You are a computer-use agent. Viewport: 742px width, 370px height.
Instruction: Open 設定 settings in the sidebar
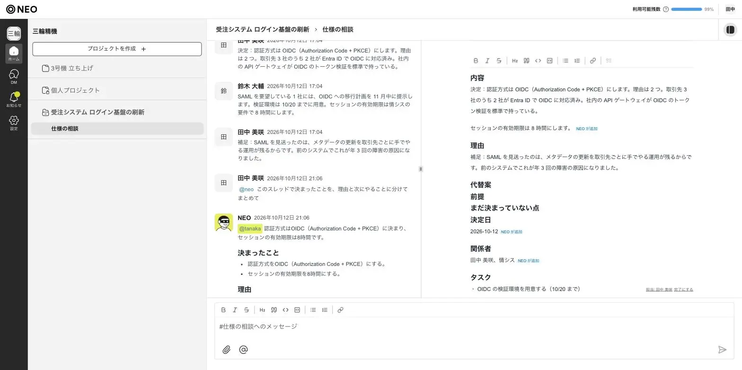14,123
